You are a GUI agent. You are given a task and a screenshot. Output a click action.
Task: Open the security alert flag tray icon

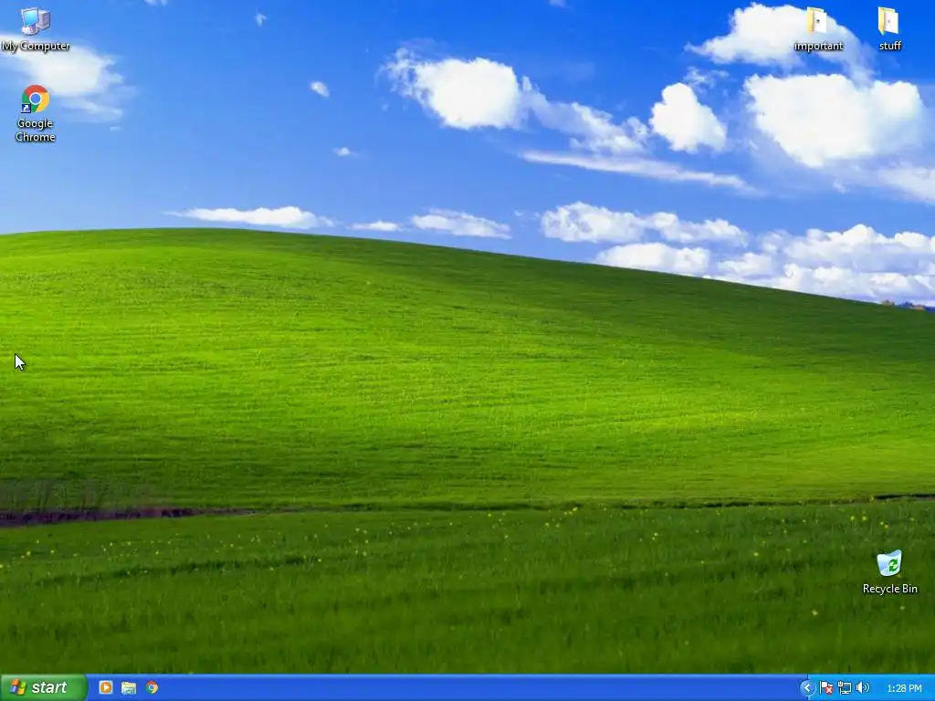pyautogui.click(x=826, y=688)
